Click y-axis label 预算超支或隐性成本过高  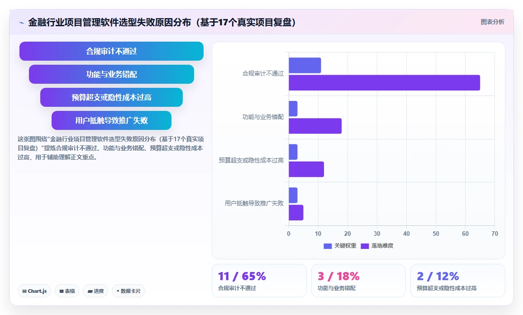click(x=251, y=161)
